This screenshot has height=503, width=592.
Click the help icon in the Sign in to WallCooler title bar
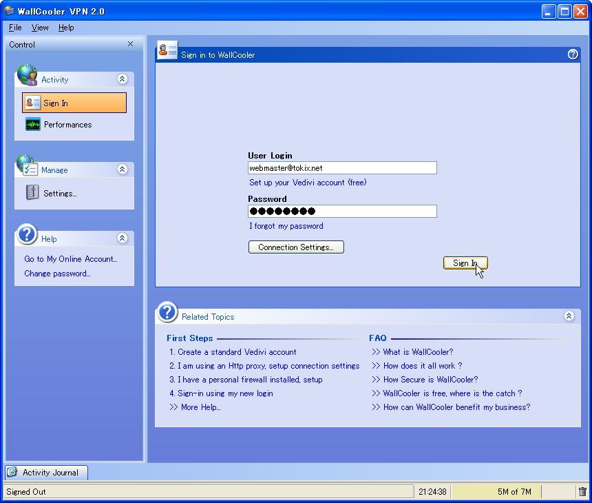573,54
